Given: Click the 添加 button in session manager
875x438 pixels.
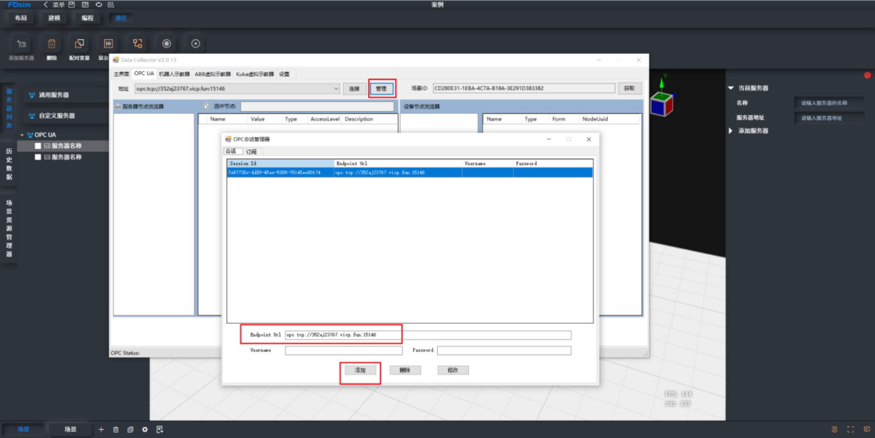Looking at the screenshot, I should pos(361,370).
